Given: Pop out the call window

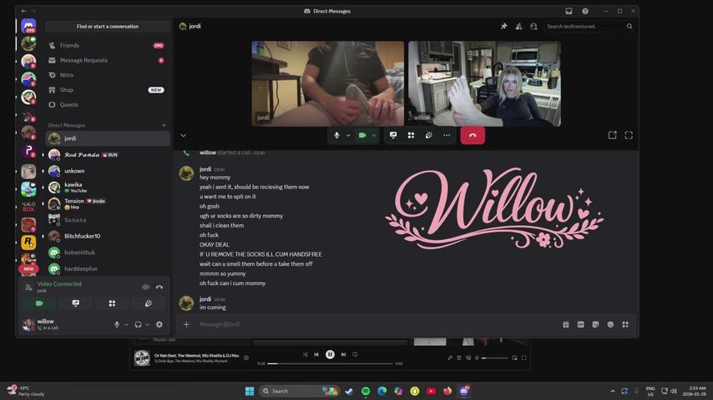Looking at the screenshot, I should (613, 135).
